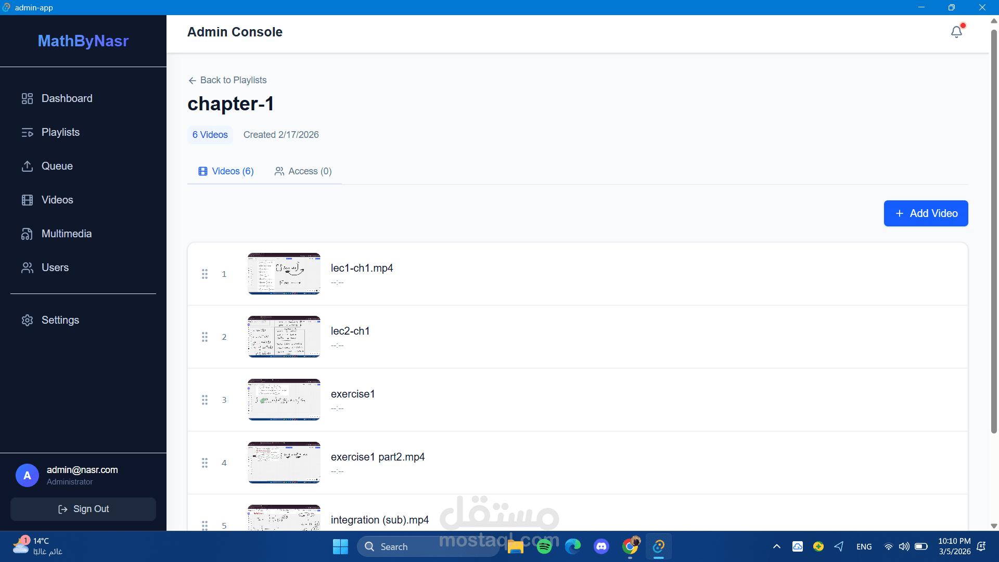Click the admin avatar circle
Image resolution: width=999 pixels, height=562 pixels.
pos(27,475)
